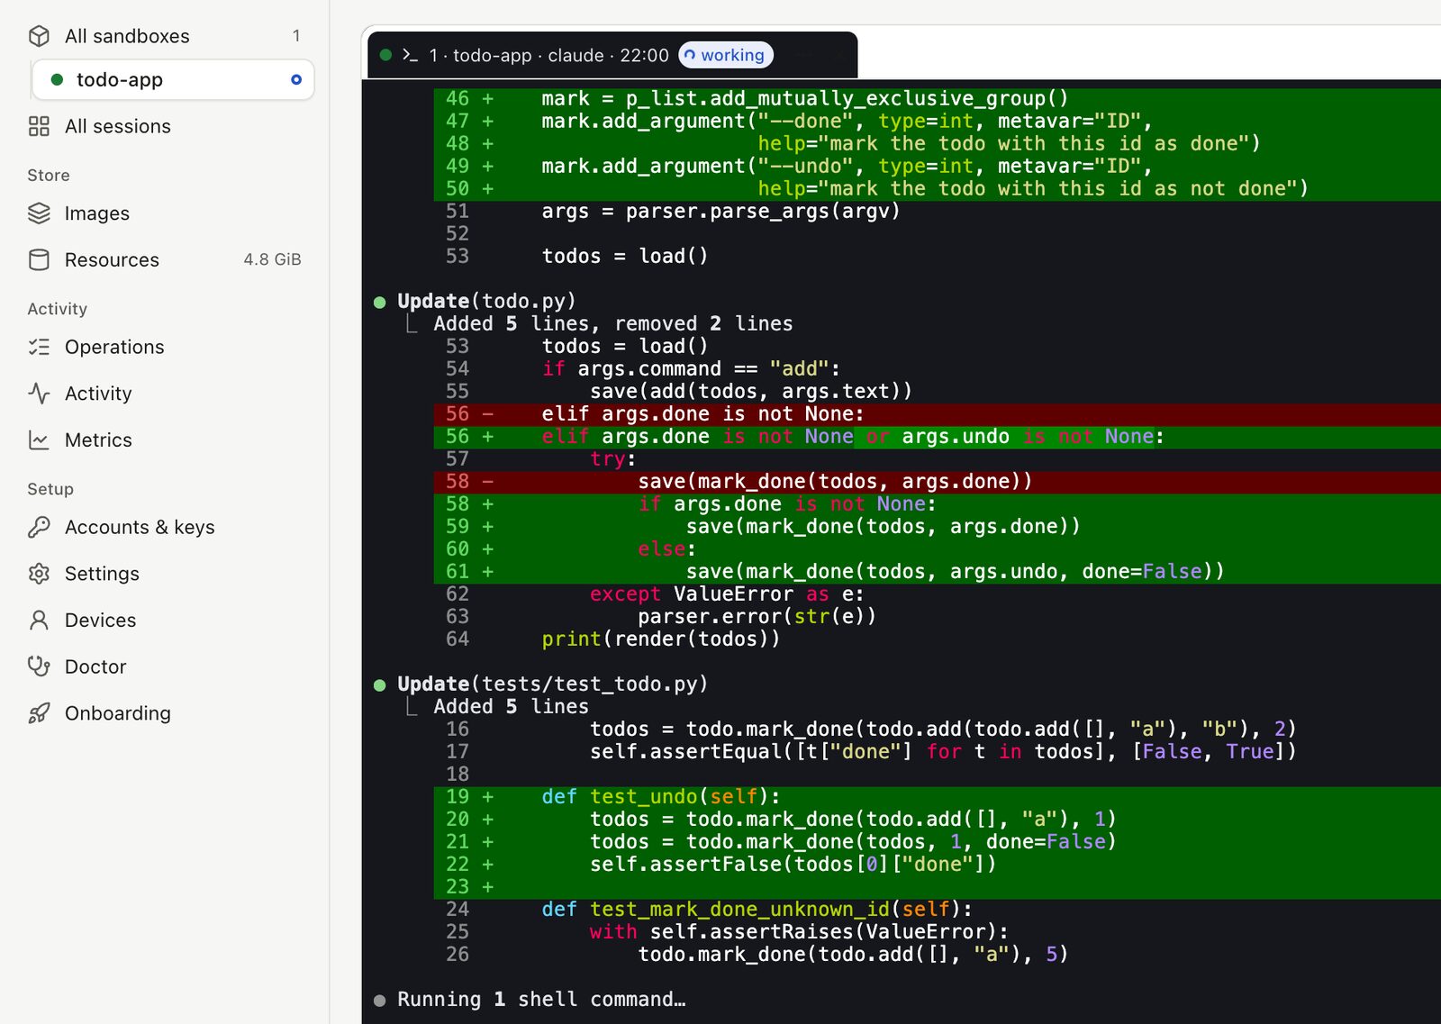Open the Doctor page
1441x1024 pixels.
(x=165, y=666)
